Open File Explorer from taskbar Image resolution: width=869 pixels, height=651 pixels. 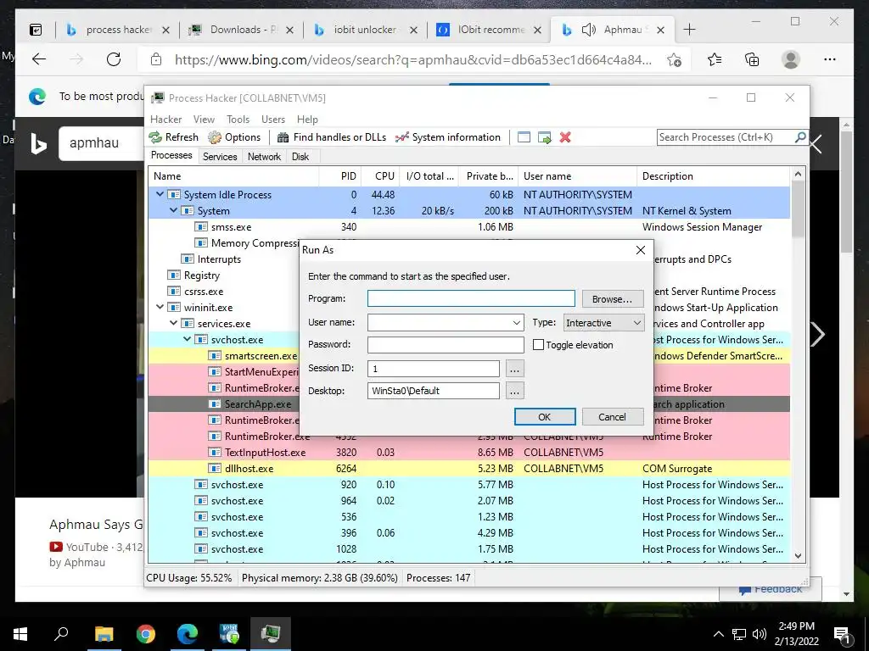pos(104,633)
